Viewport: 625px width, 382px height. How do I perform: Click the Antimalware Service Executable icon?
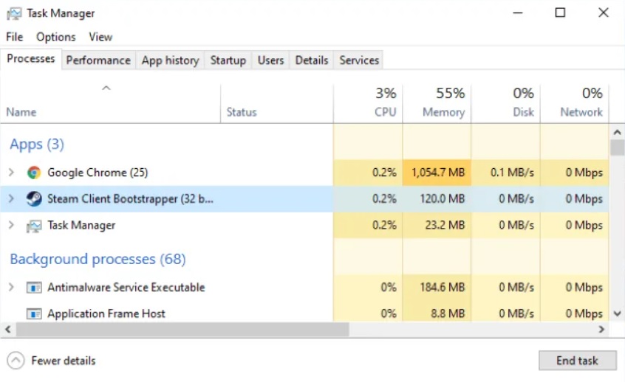34,288
